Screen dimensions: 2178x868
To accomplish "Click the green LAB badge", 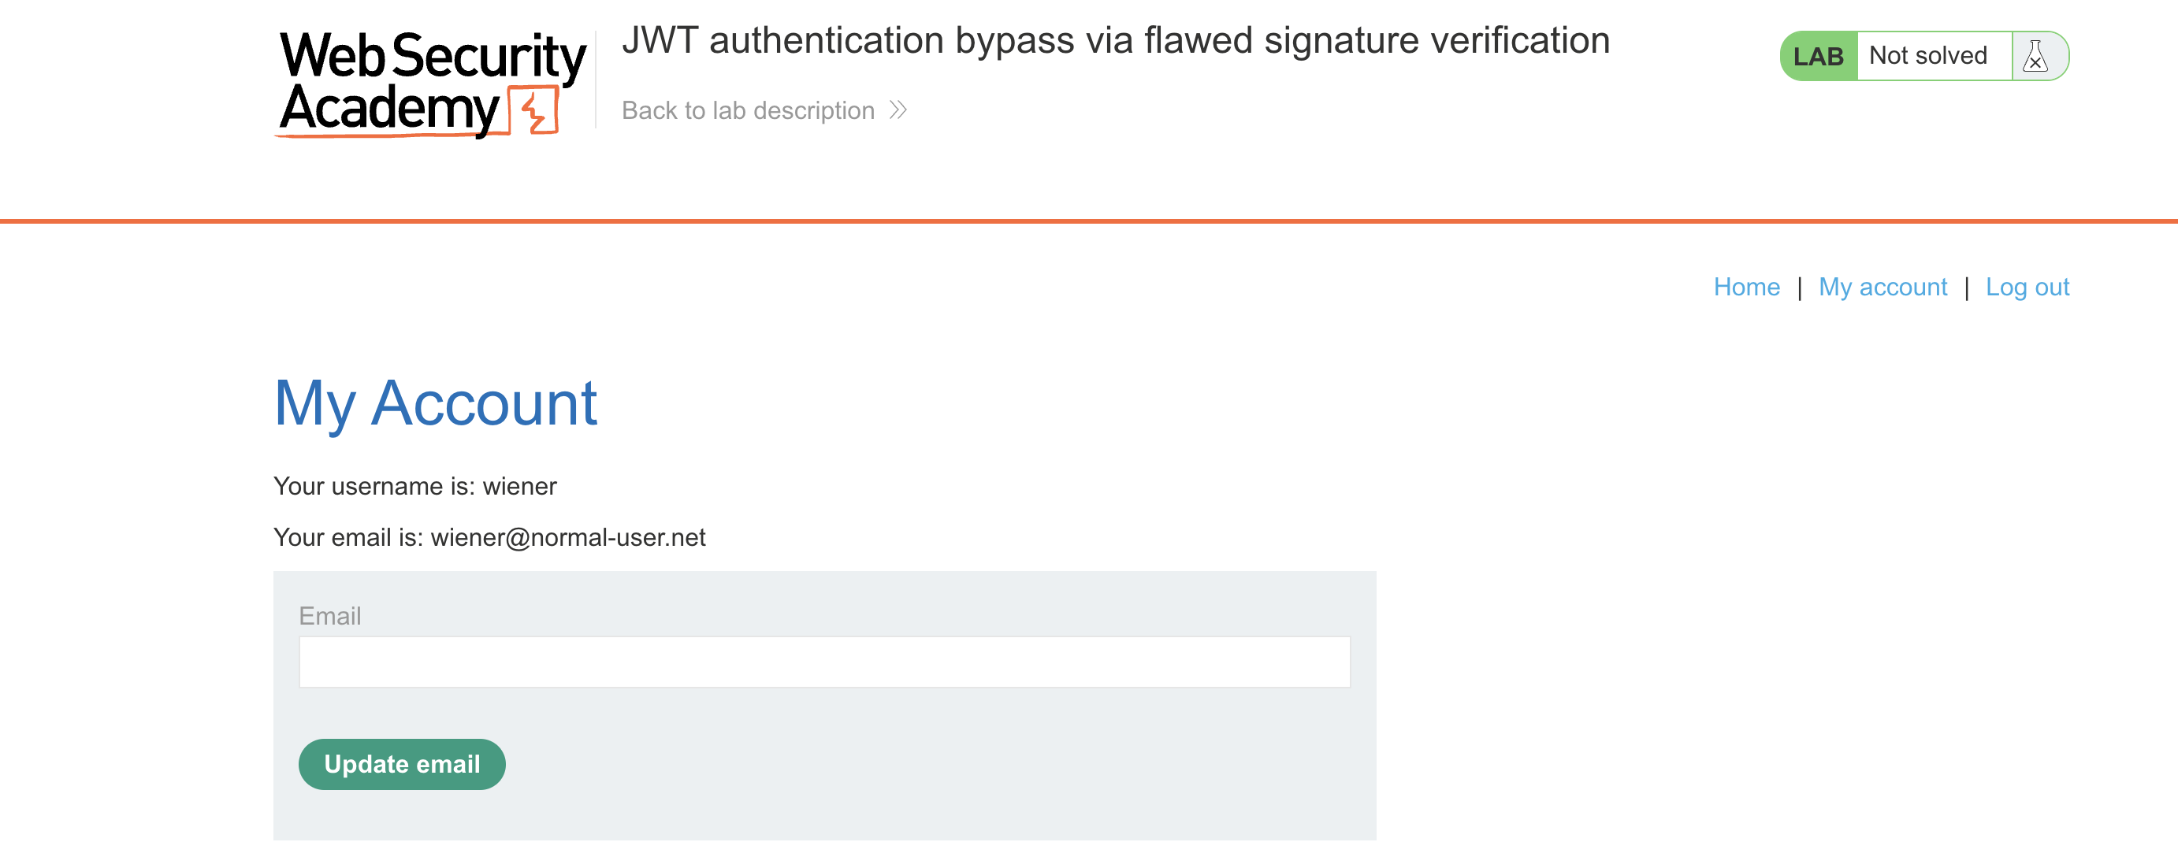I will [x=1818, y=57].
